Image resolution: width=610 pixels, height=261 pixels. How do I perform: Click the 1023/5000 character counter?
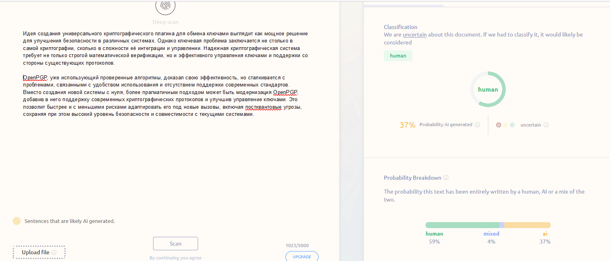pyautogui.click(x=297, y=246)
